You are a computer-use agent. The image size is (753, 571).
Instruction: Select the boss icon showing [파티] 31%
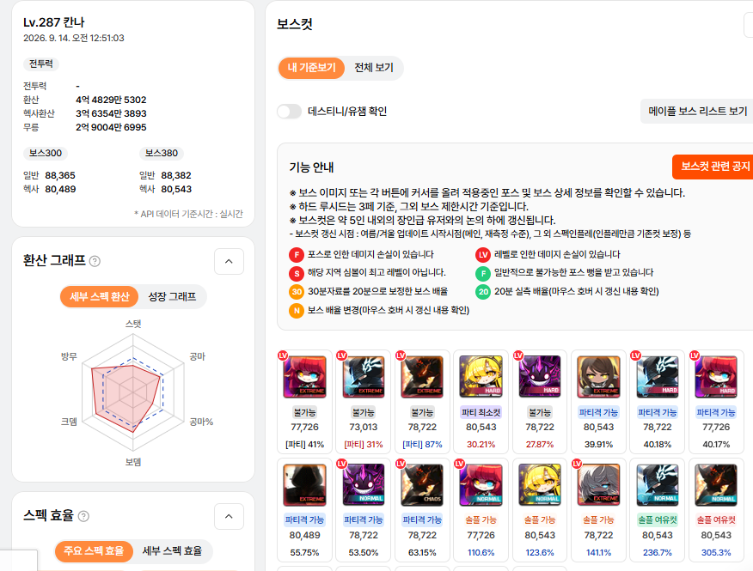[364, 377]
